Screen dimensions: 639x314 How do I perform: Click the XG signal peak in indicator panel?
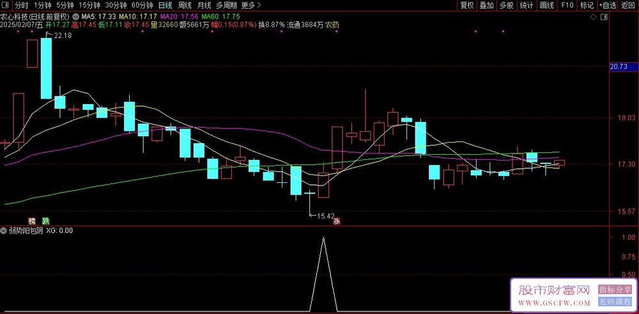[x=323, y=238]
